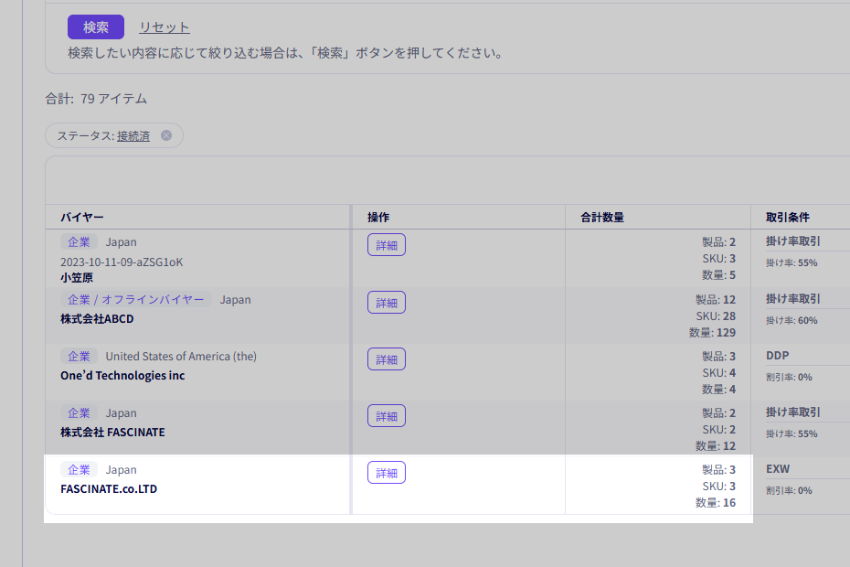Screen dimensions: 850x567
Task: Click the 企業 / オフラインバイヤー tag
Action: click(x=136, y=299)
